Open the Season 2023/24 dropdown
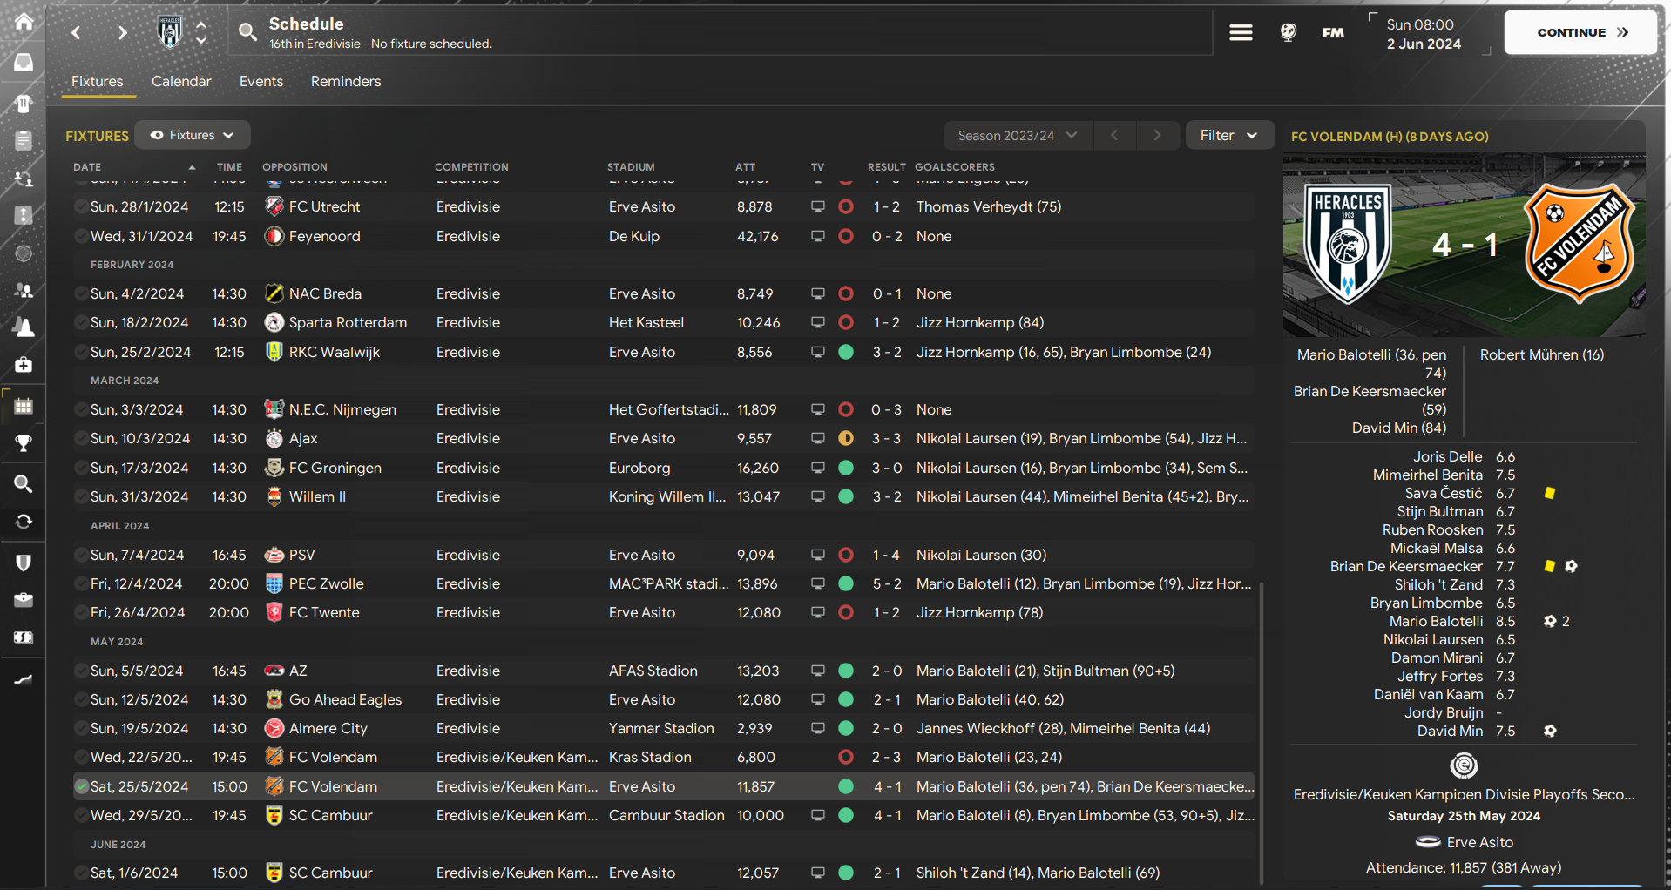Screen dimensions: 1671x890 1018,135
